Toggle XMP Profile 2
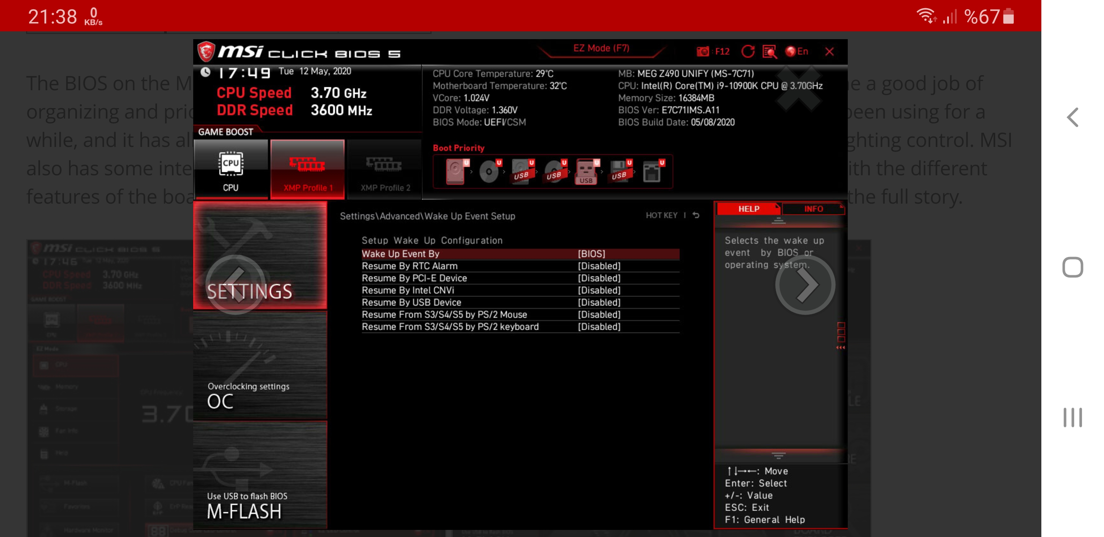 [x=385, y=170]
